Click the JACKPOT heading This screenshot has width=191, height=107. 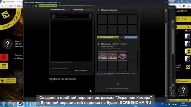pyautogui.click(x=181, y=11)
